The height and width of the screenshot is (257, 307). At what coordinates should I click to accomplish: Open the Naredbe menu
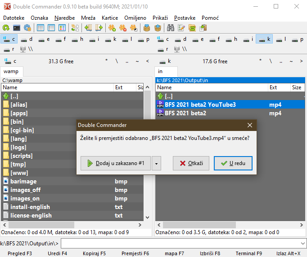point(65,18)
